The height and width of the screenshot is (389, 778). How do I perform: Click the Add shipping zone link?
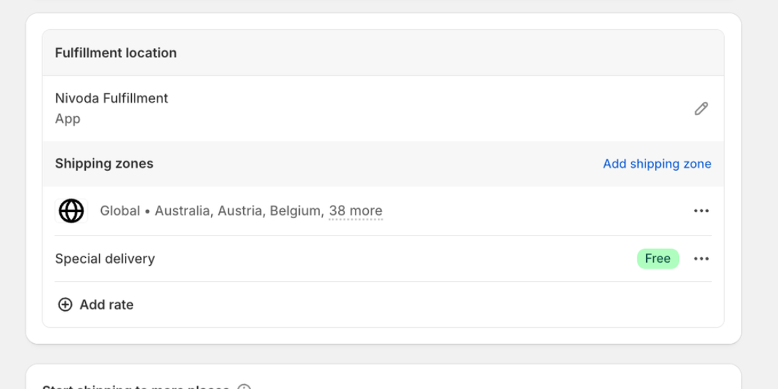coord(657,164)
